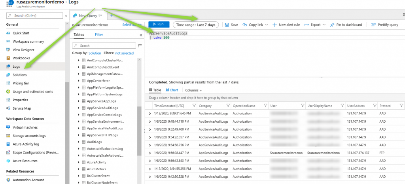Open Quick Start from sidebar
Image resolution: width=405 pixels, height=184 pixels.
pyautogui.click(x=21, y=33)
